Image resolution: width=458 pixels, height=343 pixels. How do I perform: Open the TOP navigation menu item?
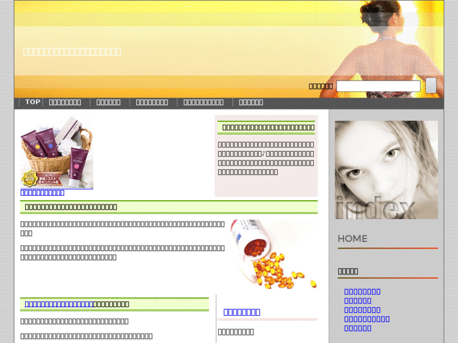pos(32,102)
